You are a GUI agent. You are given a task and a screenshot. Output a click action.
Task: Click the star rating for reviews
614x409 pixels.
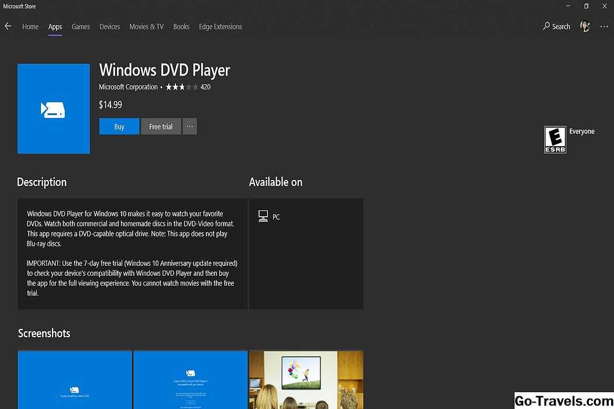181,87
